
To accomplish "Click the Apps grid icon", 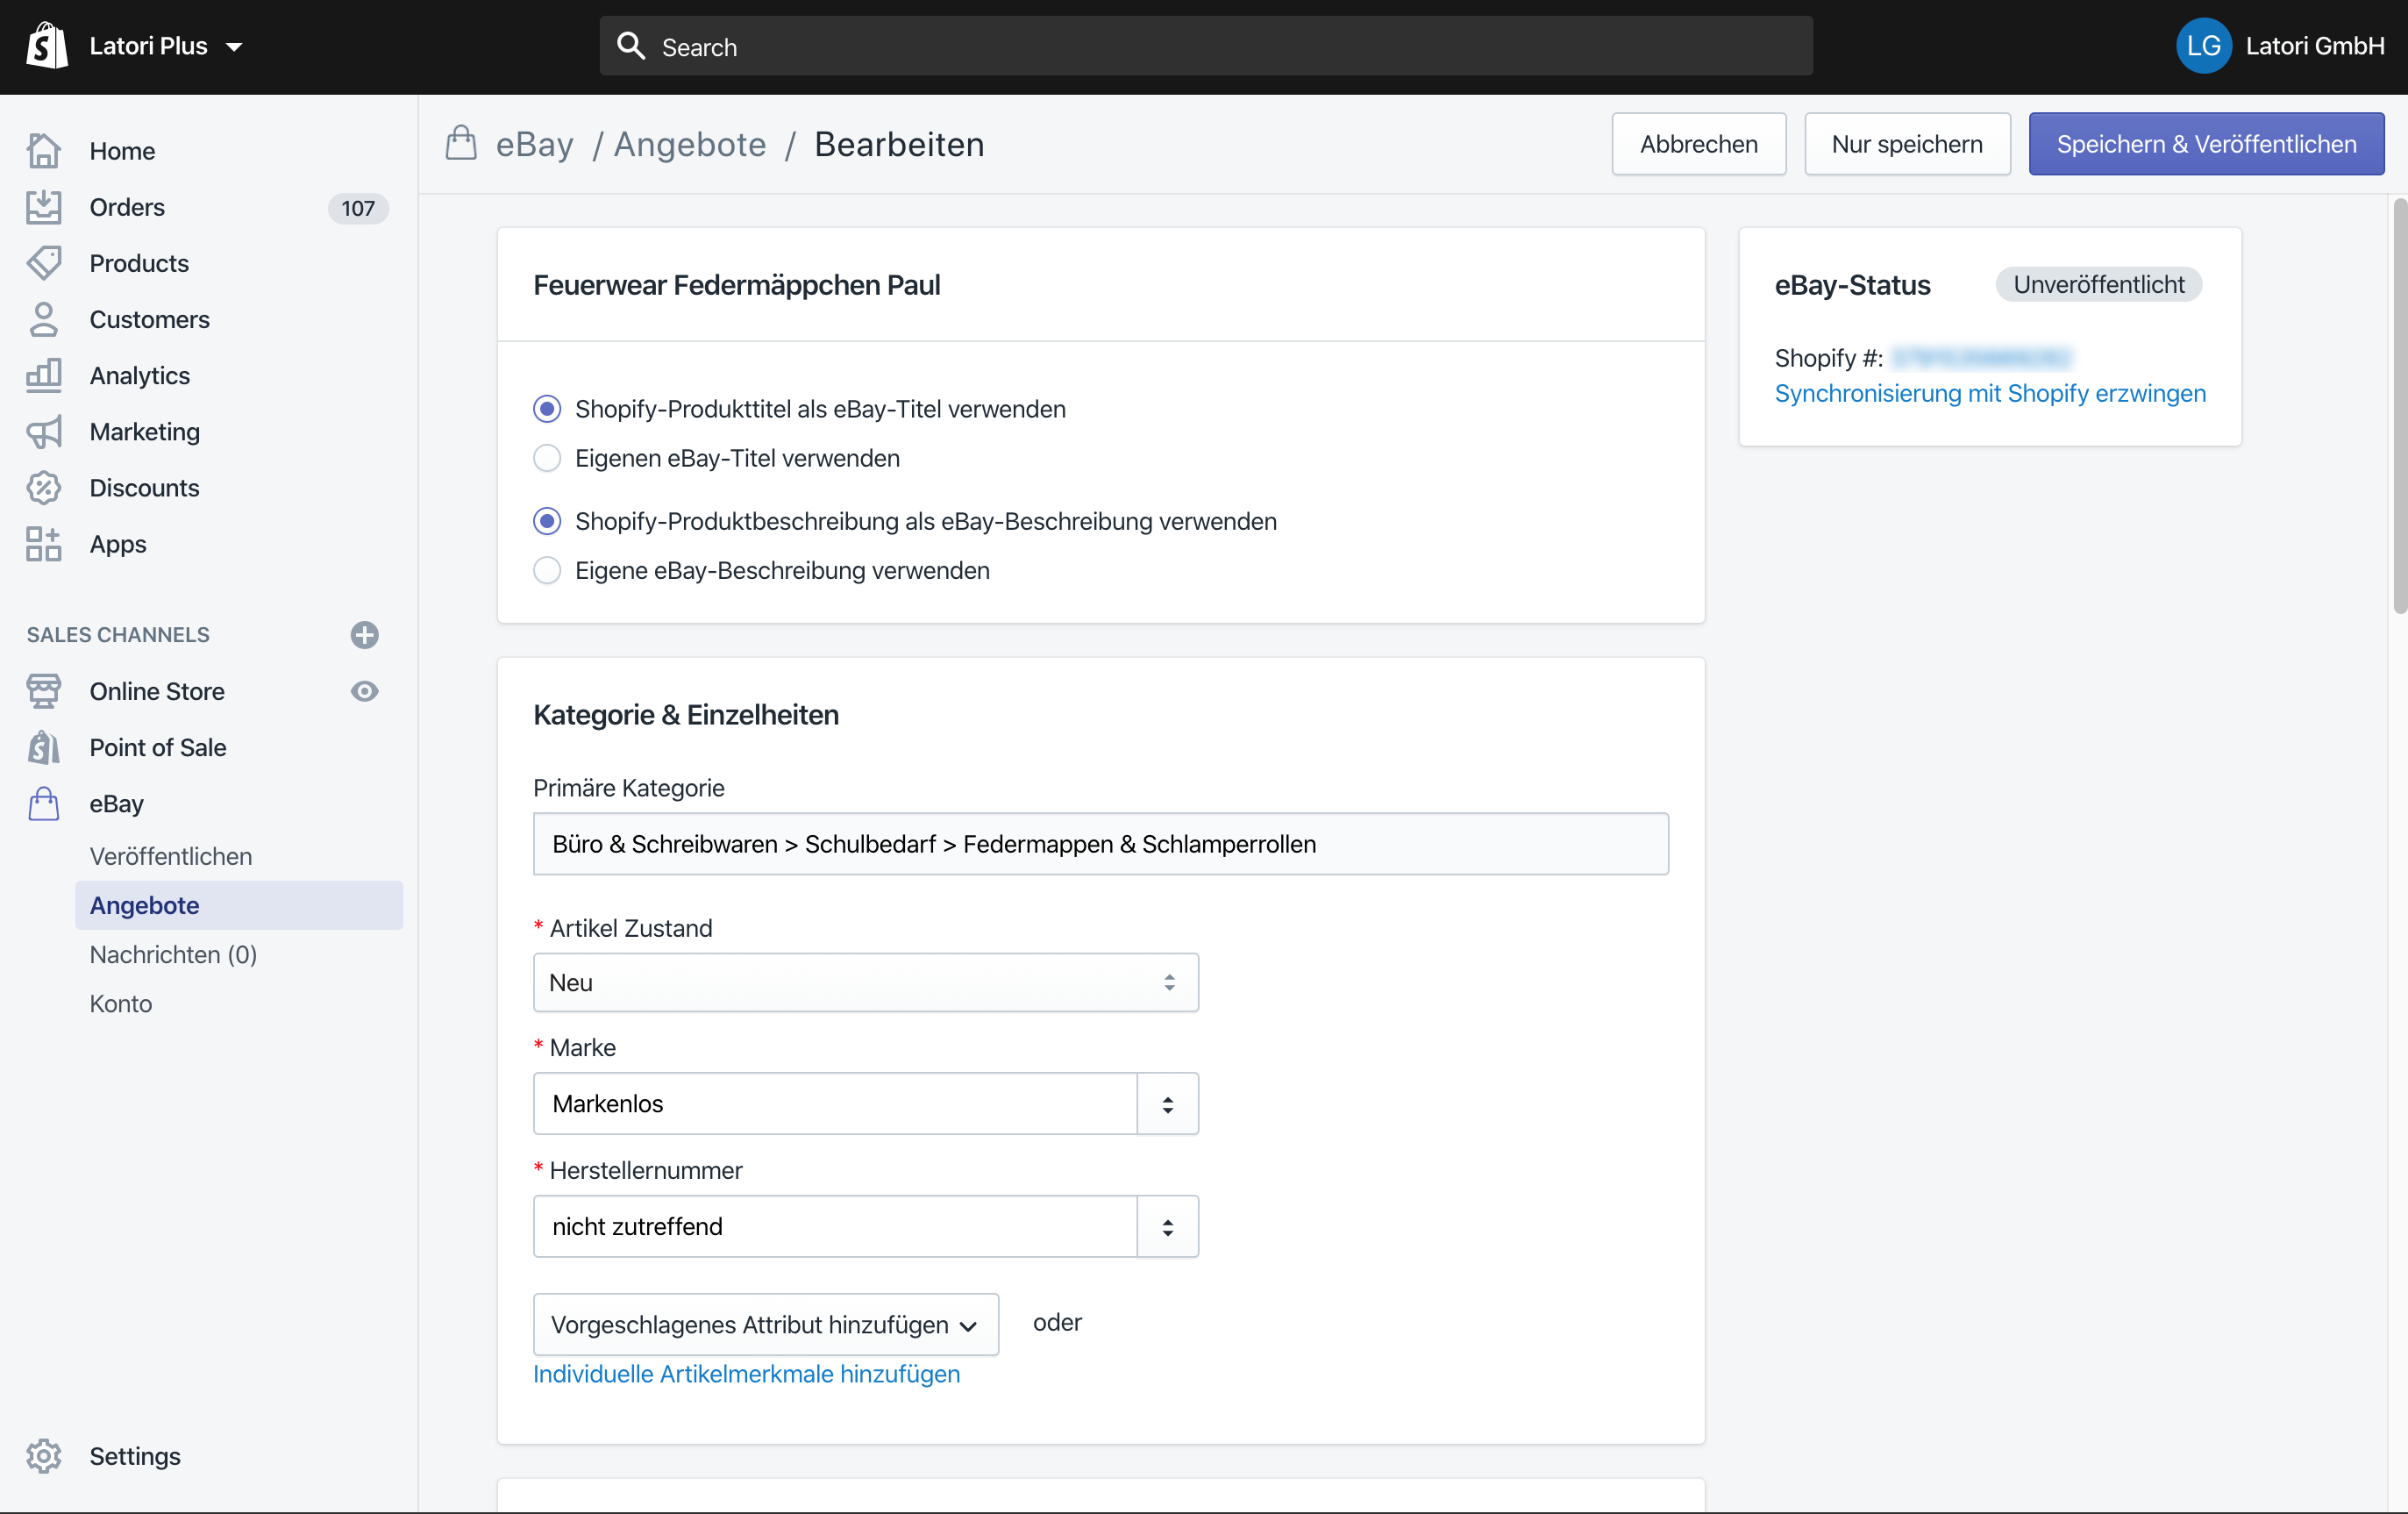I will 44,544.
